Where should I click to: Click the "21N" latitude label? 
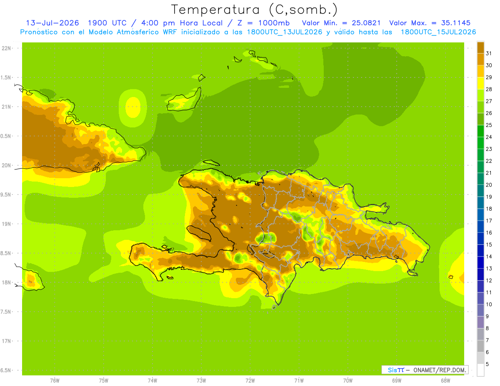(x=6, y=107)
